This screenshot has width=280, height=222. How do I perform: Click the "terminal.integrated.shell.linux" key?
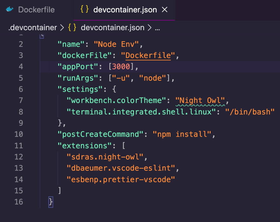pyautogui.click(x=141, y=112)
